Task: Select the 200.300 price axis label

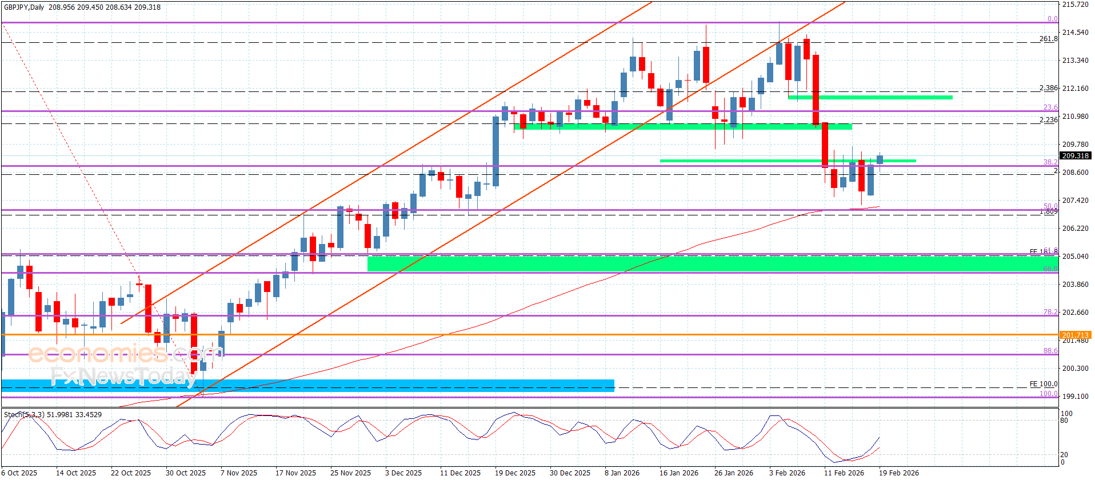Action: [1075, 369]
